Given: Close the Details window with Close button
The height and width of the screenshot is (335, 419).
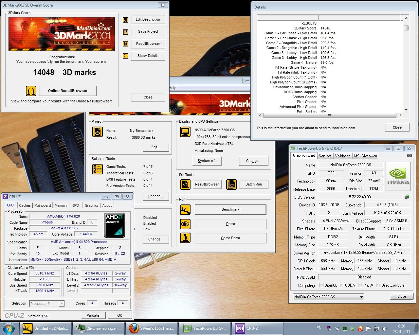Looking at the screenshot, I should [397, 128].
